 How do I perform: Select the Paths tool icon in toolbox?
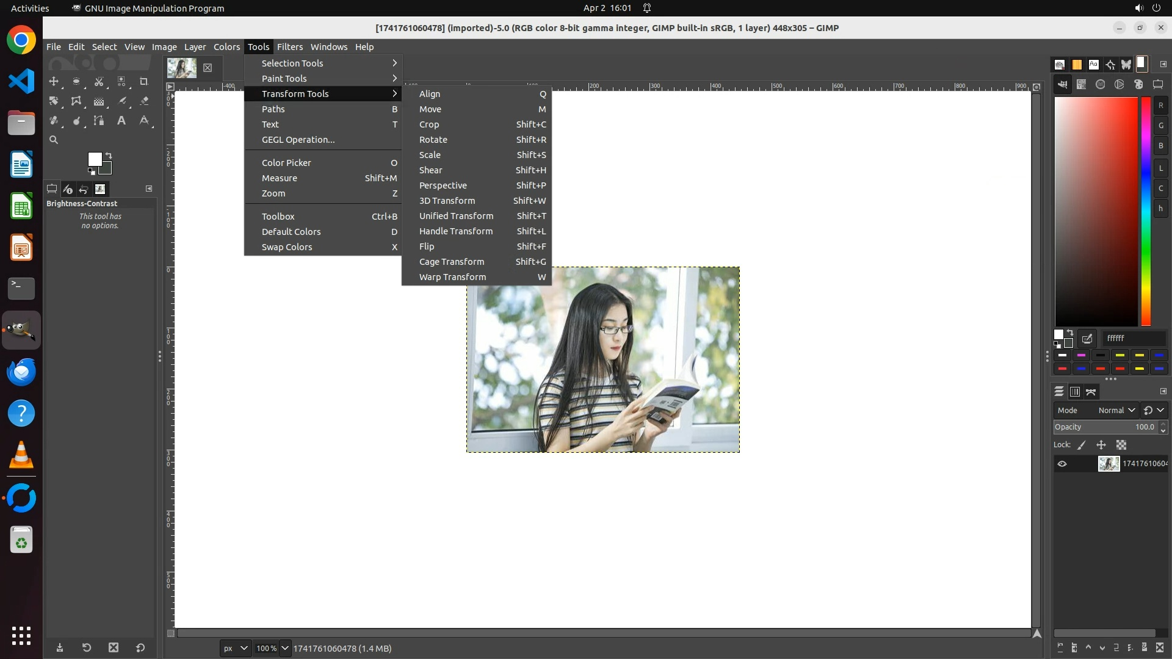[x=99, y=121]
